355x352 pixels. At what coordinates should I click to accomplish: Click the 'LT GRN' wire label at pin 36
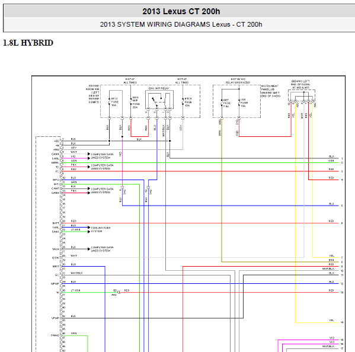pyautogui.click(x=75, y=290)
